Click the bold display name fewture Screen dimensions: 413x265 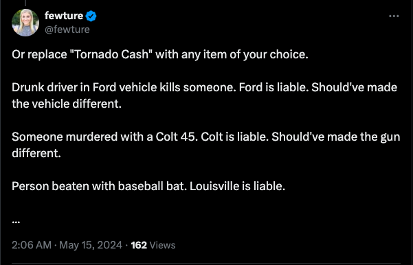click(64, 16)
